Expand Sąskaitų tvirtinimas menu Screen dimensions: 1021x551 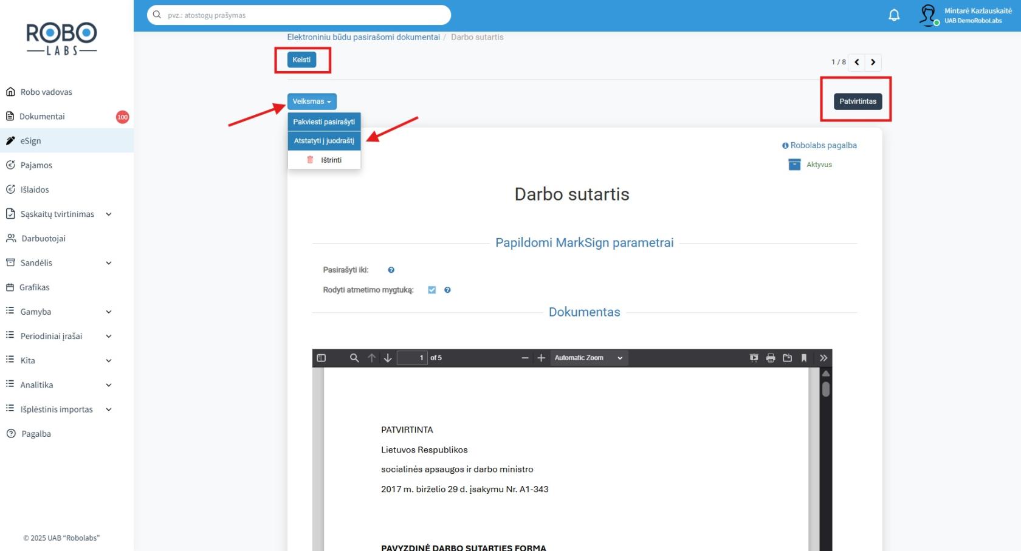tap(109, 214)
